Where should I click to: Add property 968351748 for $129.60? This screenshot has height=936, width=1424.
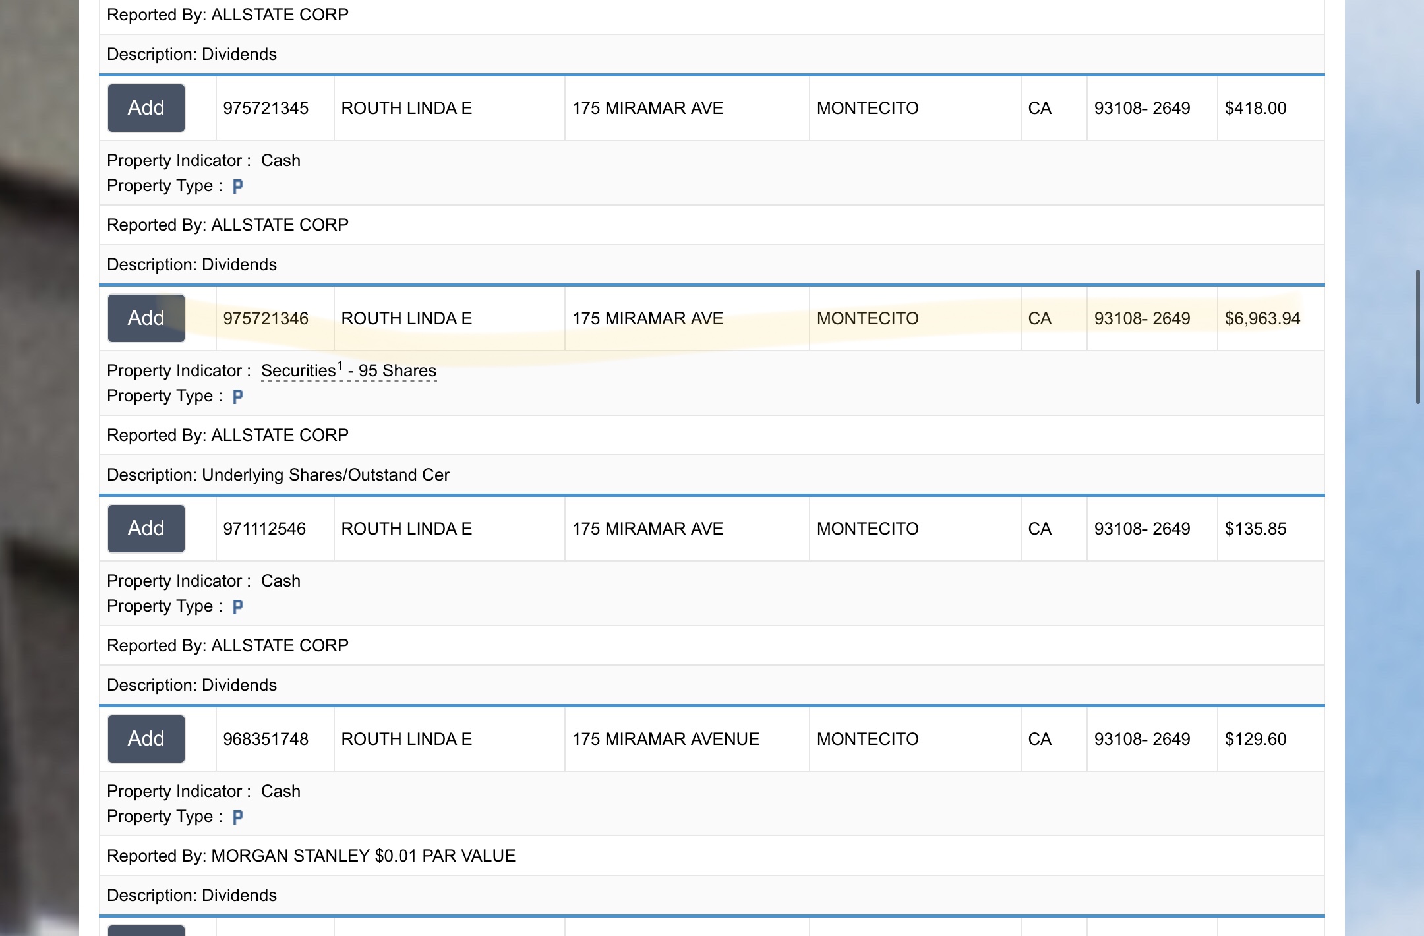(x=146, y=739)
